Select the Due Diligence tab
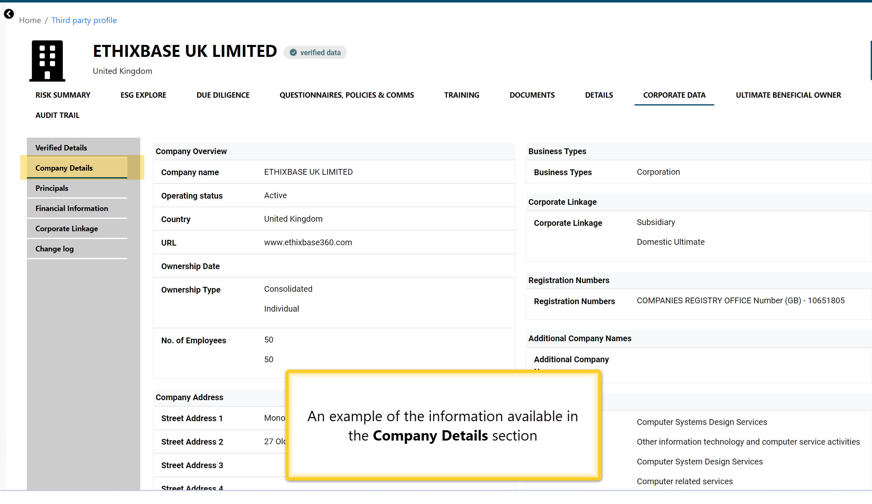Screen dimensions: 872x504 pos(223,95)
